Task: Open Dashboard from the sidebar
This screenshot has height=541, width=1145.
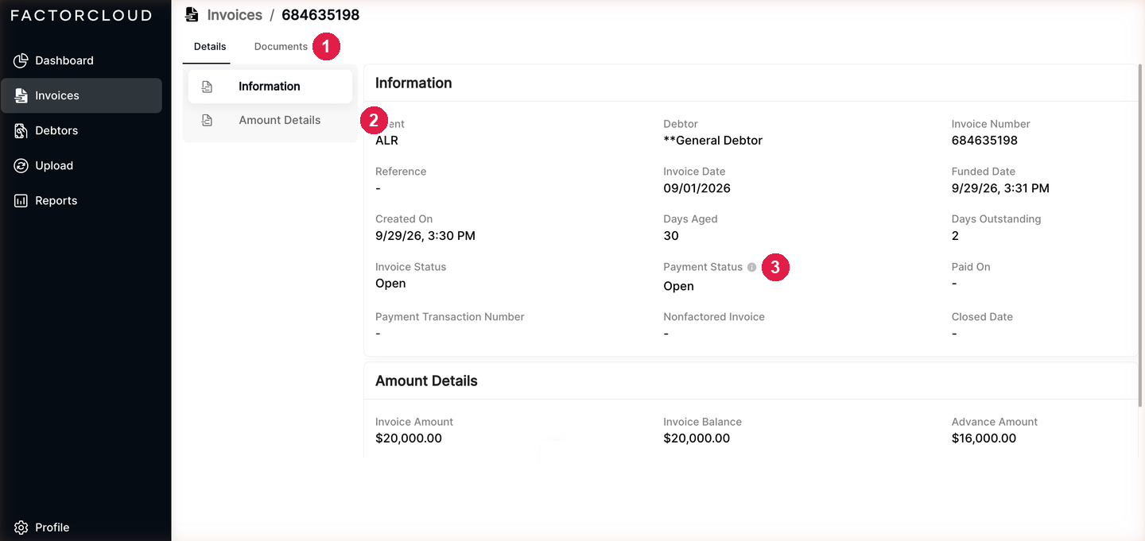Action: pos(81,60)
